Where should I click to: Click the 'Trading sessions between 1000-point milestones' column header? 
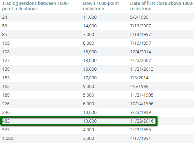tap(35, 6)
